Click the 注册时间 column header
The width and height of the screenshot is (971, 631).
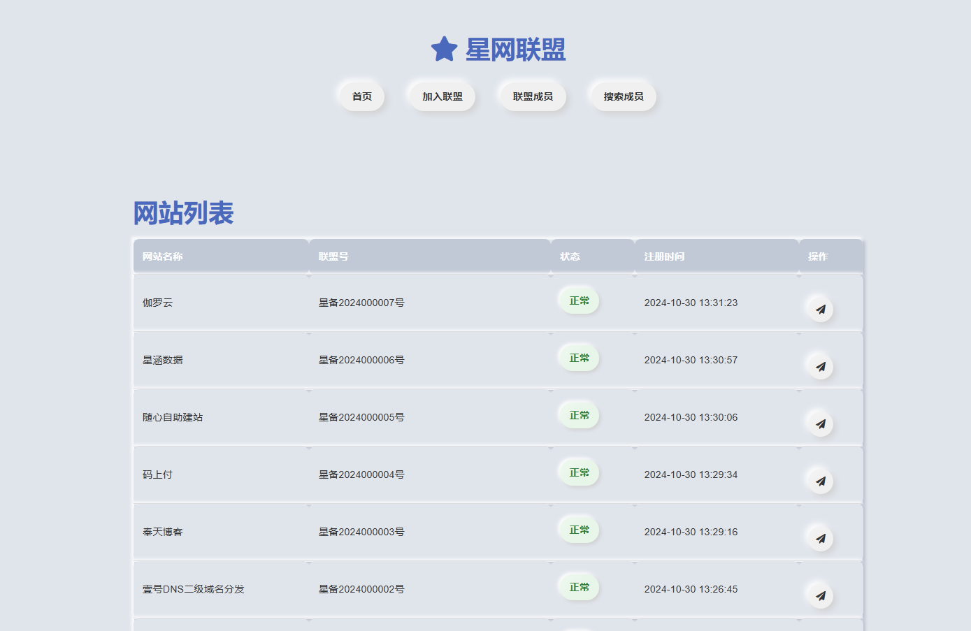coord(664,256)
